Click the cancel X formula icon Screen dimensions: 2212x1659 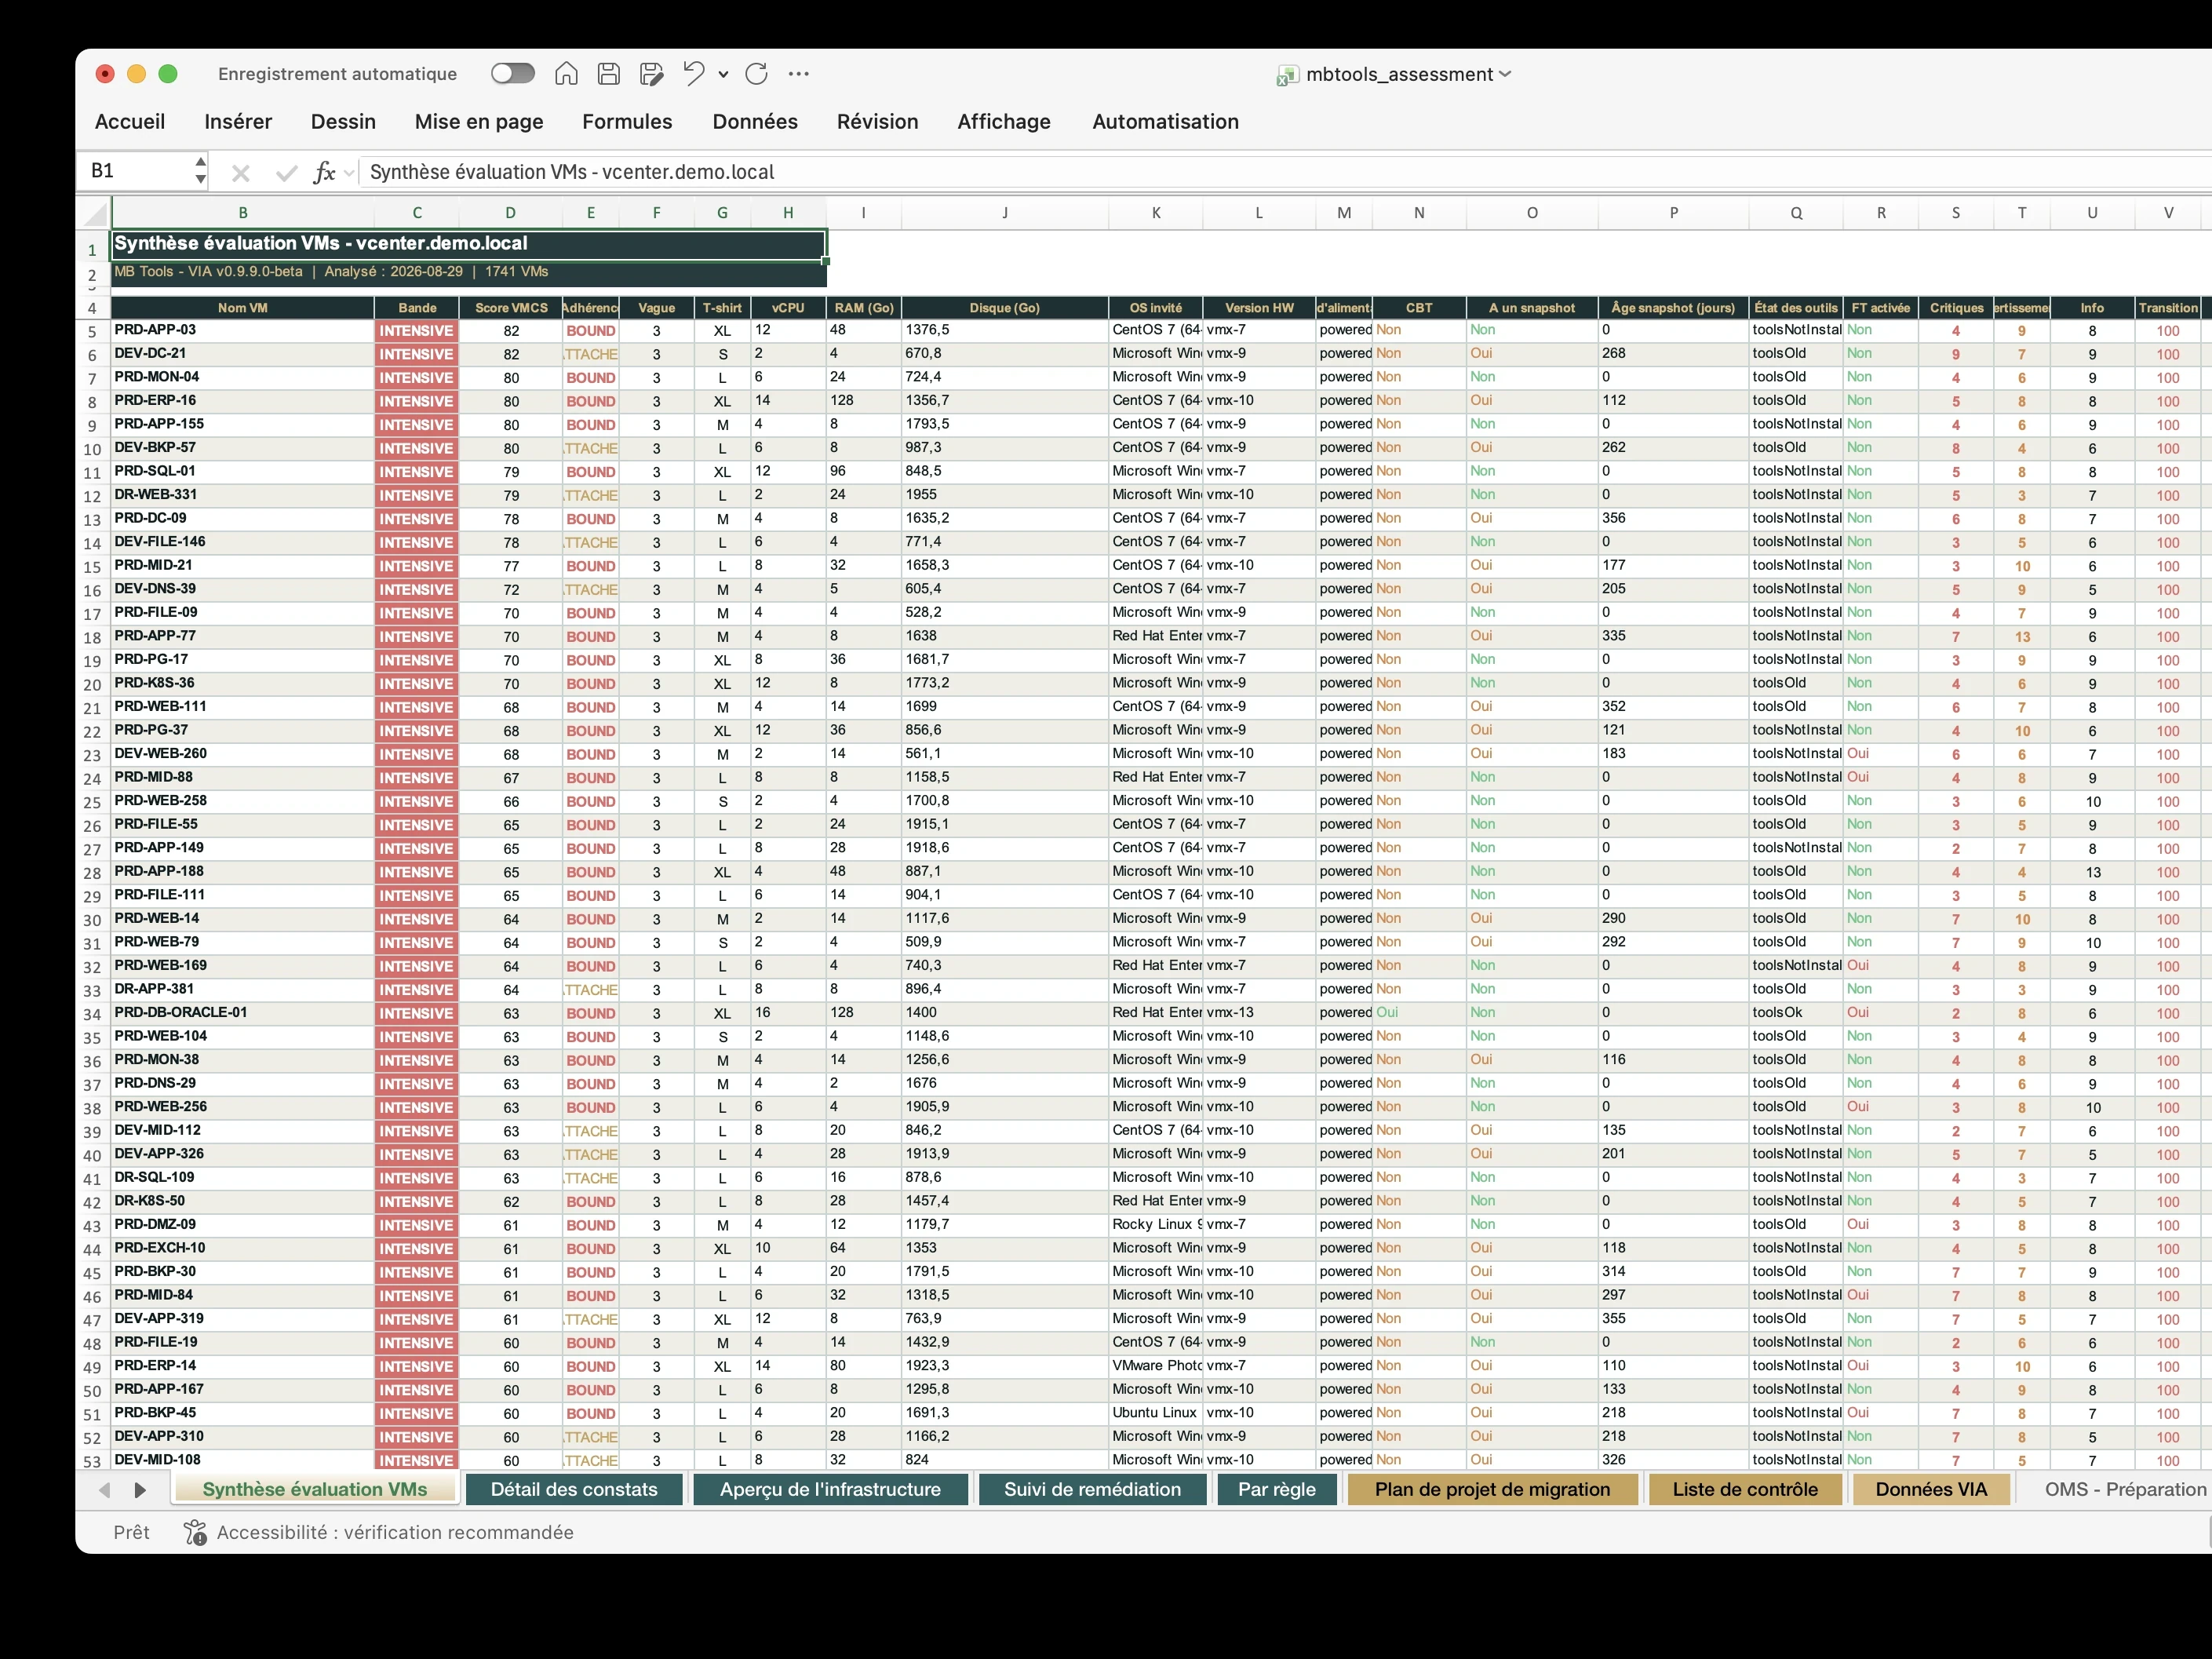coord(240,173)
